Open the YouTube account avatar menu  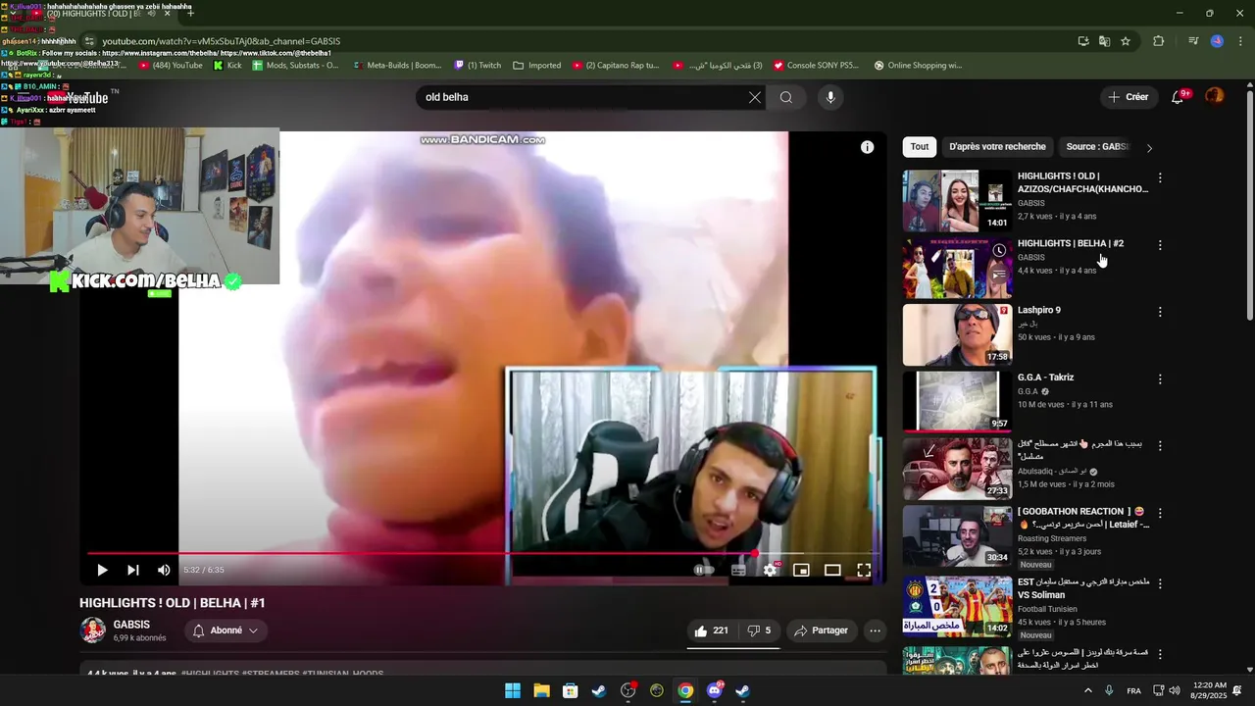1214,96
